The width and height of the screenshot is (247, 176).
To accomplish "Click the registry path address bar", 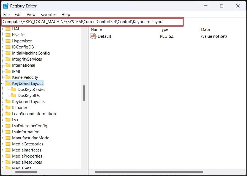I will tap(93, 21).
